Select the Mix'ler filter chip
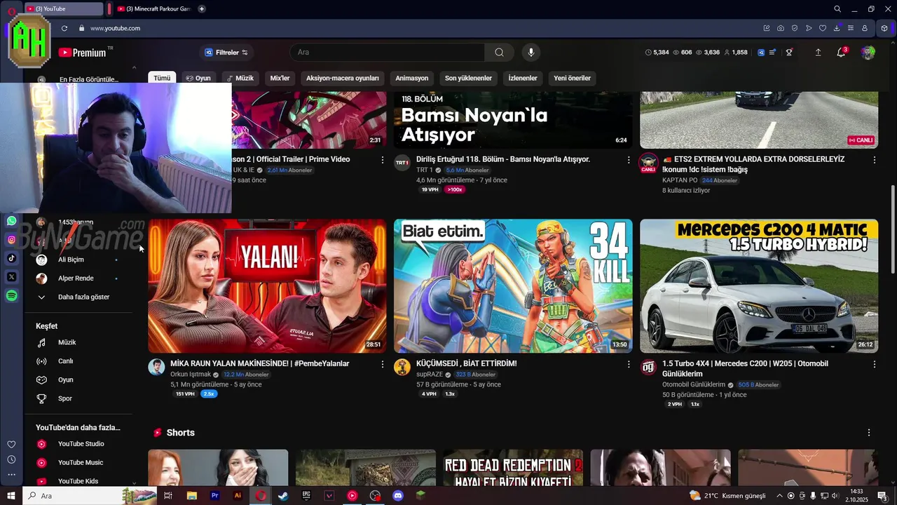The width and height of the screenshot is (897, 505). tap(280, 78)
